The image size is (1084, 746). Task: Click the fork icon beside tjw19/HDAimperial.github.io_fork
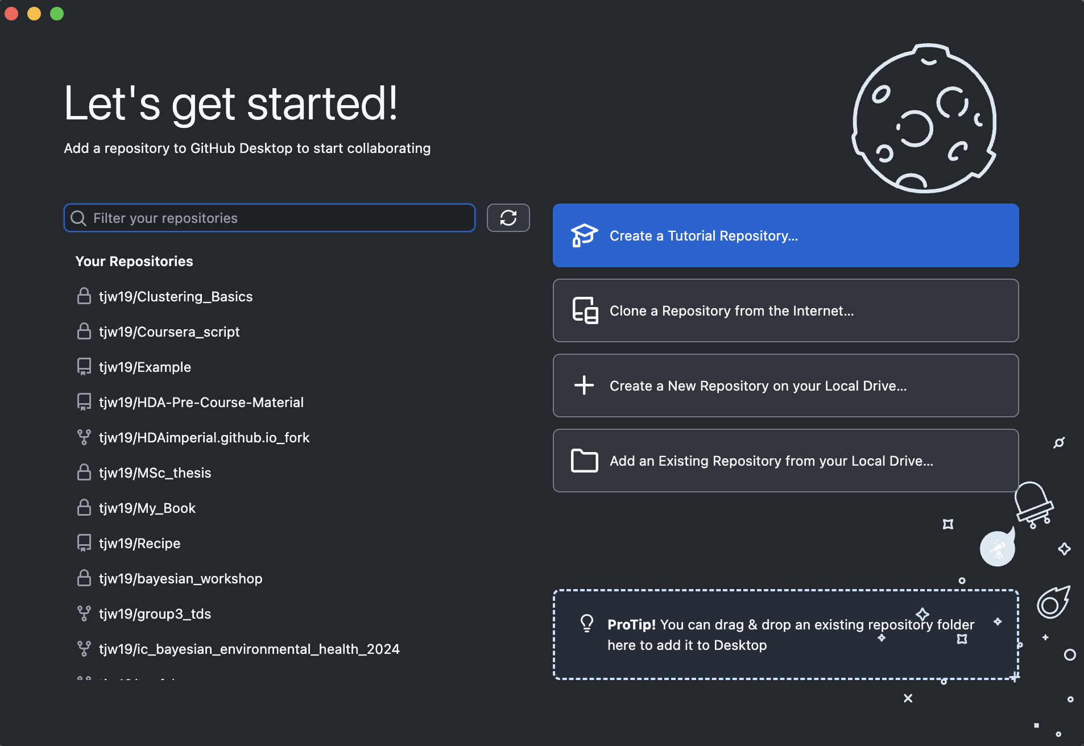point(84,437)
